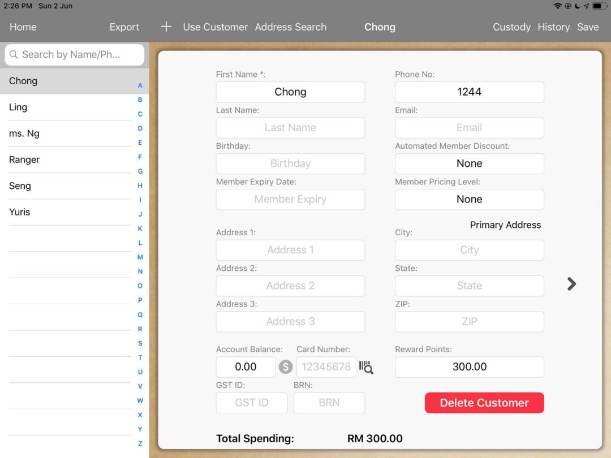
Task: Open the Automated Member Discount selector
Action: point(469,163)
